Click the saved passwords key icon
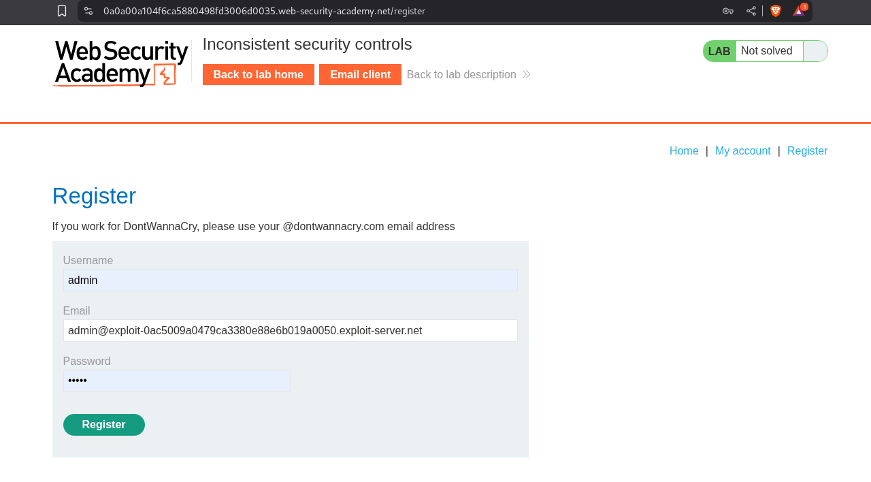Viewport: 871px width, 482px height. tap(728, 11)
